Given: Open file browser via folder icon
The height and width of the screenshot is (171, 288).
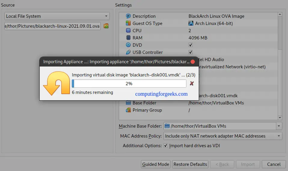Looking at the screenshot, I should point(106,26).
